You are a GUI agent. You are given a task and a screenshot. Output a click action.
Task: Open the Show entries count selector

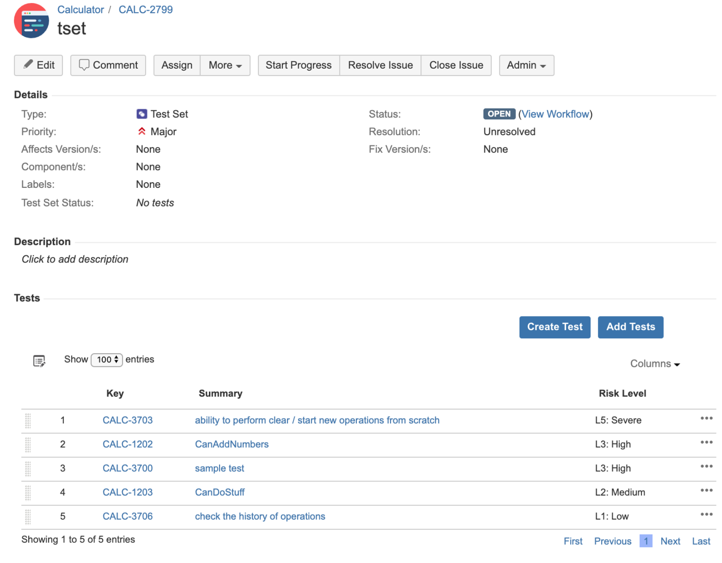(107, 360)
